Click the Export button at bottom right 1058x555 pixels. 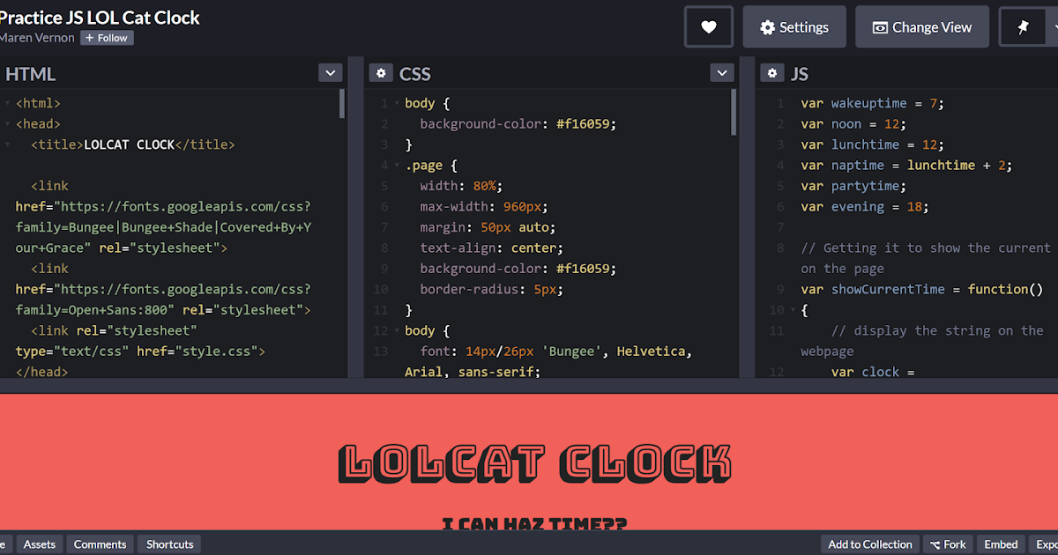click(x=1049, y=544)
